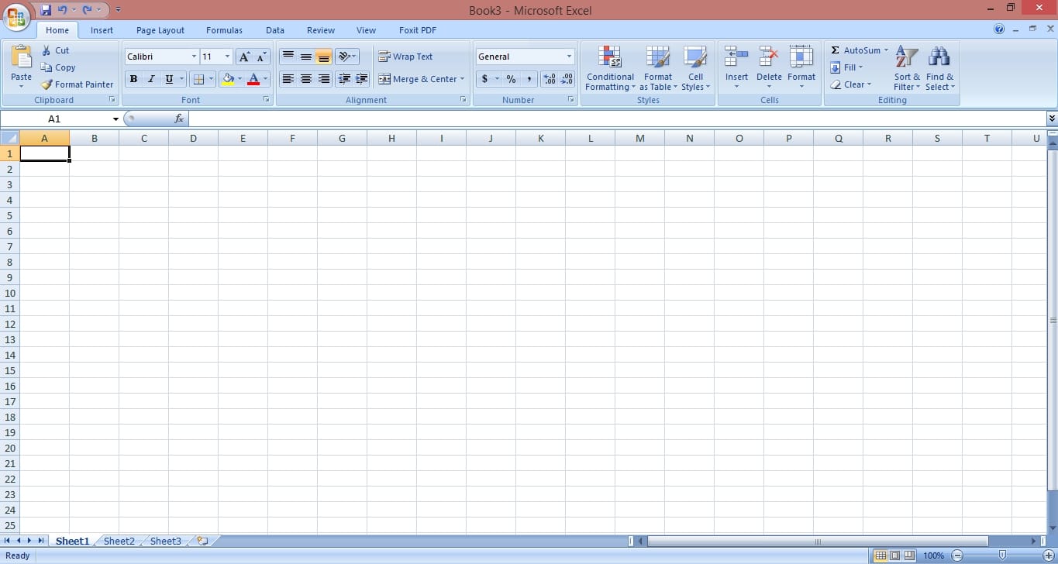This screenshot has width=1058, height=564.
Task: Open the Fill dropdown
Action: 846,67
